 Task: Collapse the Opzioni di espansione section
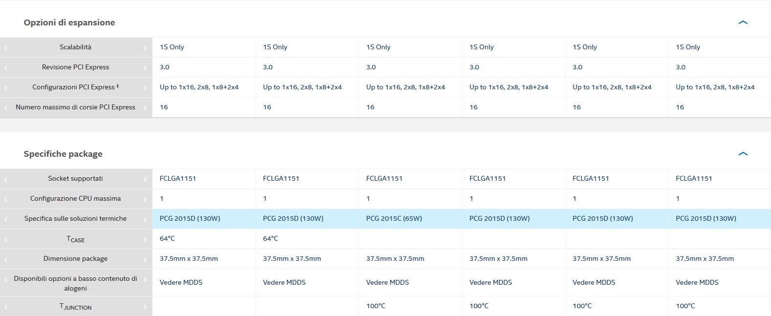(x=743, y=22)
